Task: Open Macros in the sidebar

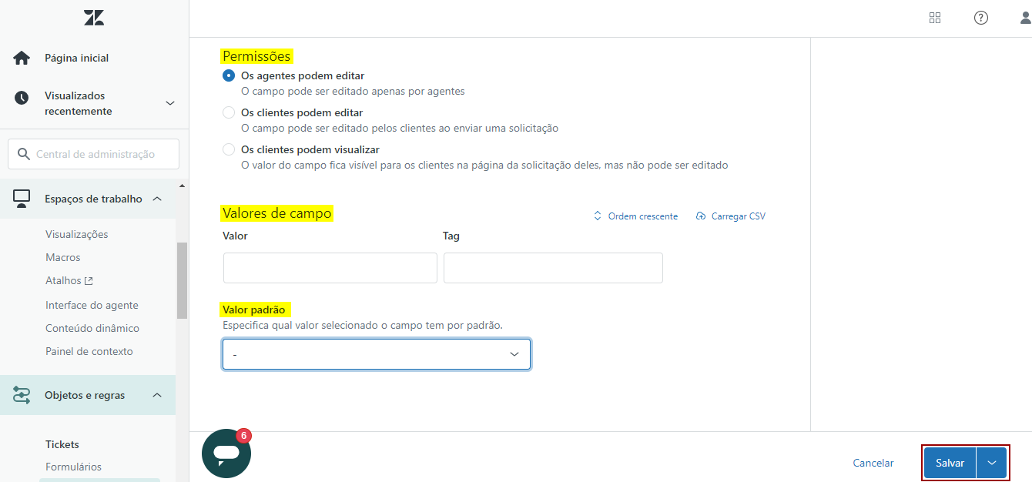Action: (63, 257)
